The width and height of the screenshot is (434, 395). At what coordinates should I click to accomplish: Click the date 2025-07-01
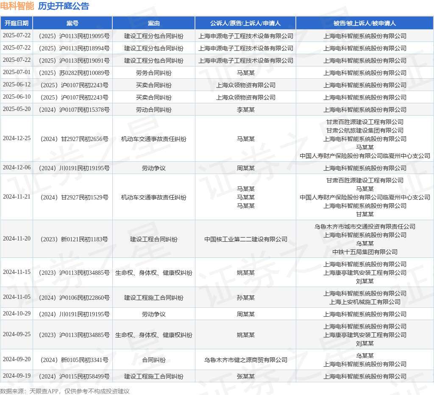click(17, 72)
